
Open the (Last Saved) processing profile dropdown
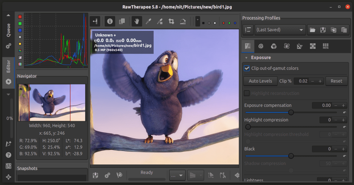click(x=280, y=30)
